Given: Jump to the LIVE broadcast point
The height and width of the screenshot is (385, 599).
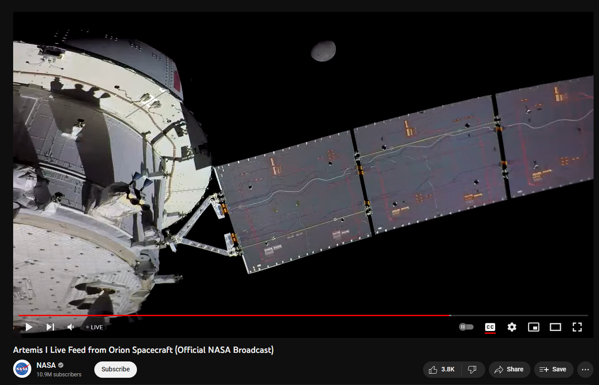Looking at the screenshot, I should pyautogui.click(x=94, y=327).
